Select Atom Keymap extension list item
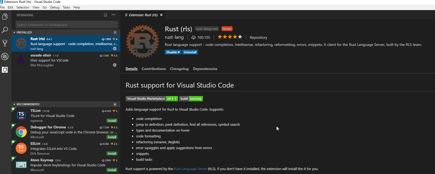Viewport: 435px width, 174px height. [x=66, y=165]
